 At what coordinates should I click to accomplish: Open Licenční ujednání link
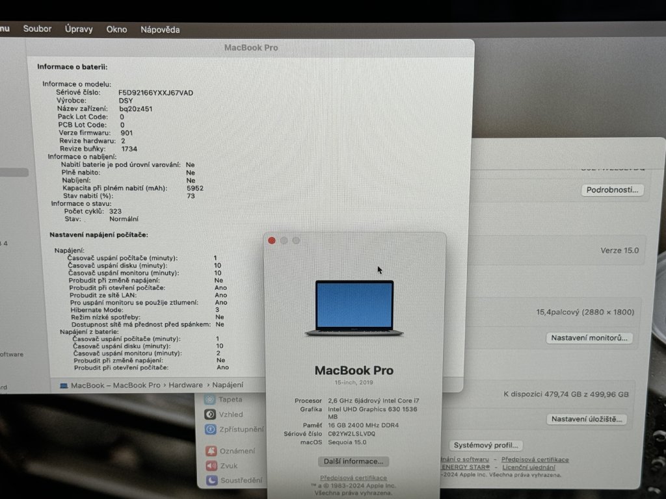pyautogui.click(x=528, y=467)
